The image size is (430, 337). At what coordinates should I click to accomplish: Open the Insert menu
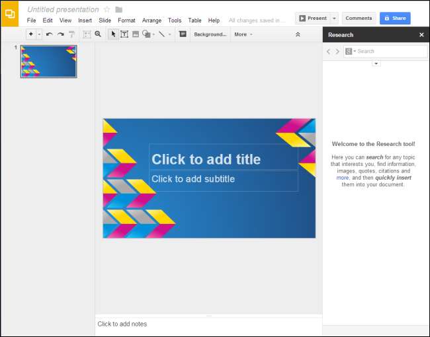85,20
